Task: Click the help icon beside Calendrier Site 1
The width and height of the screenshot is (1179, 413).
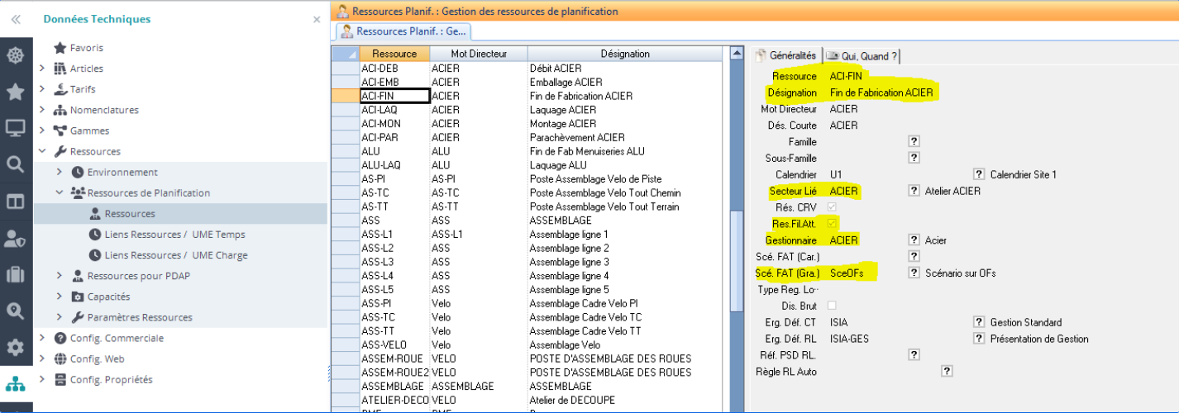Action: point(979,174)
